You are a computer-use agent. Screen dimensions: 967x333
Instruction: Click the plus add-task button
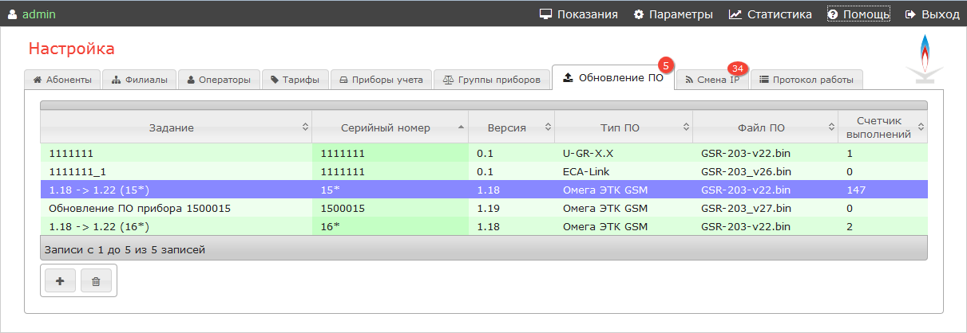click(x=61, y=281)
